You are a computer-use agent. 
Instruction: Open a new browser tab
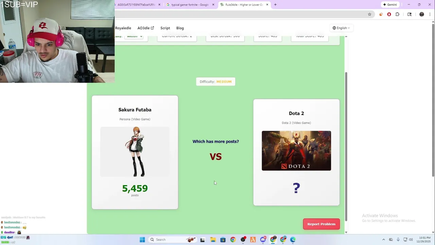point(275,5)
